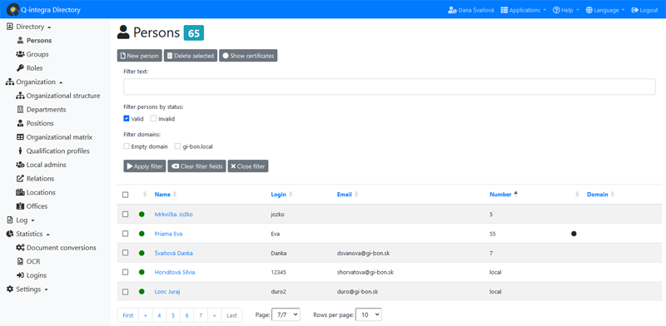The image size is (666, 326).
Task: Sort table by Name column
Action: click(162, 195)
